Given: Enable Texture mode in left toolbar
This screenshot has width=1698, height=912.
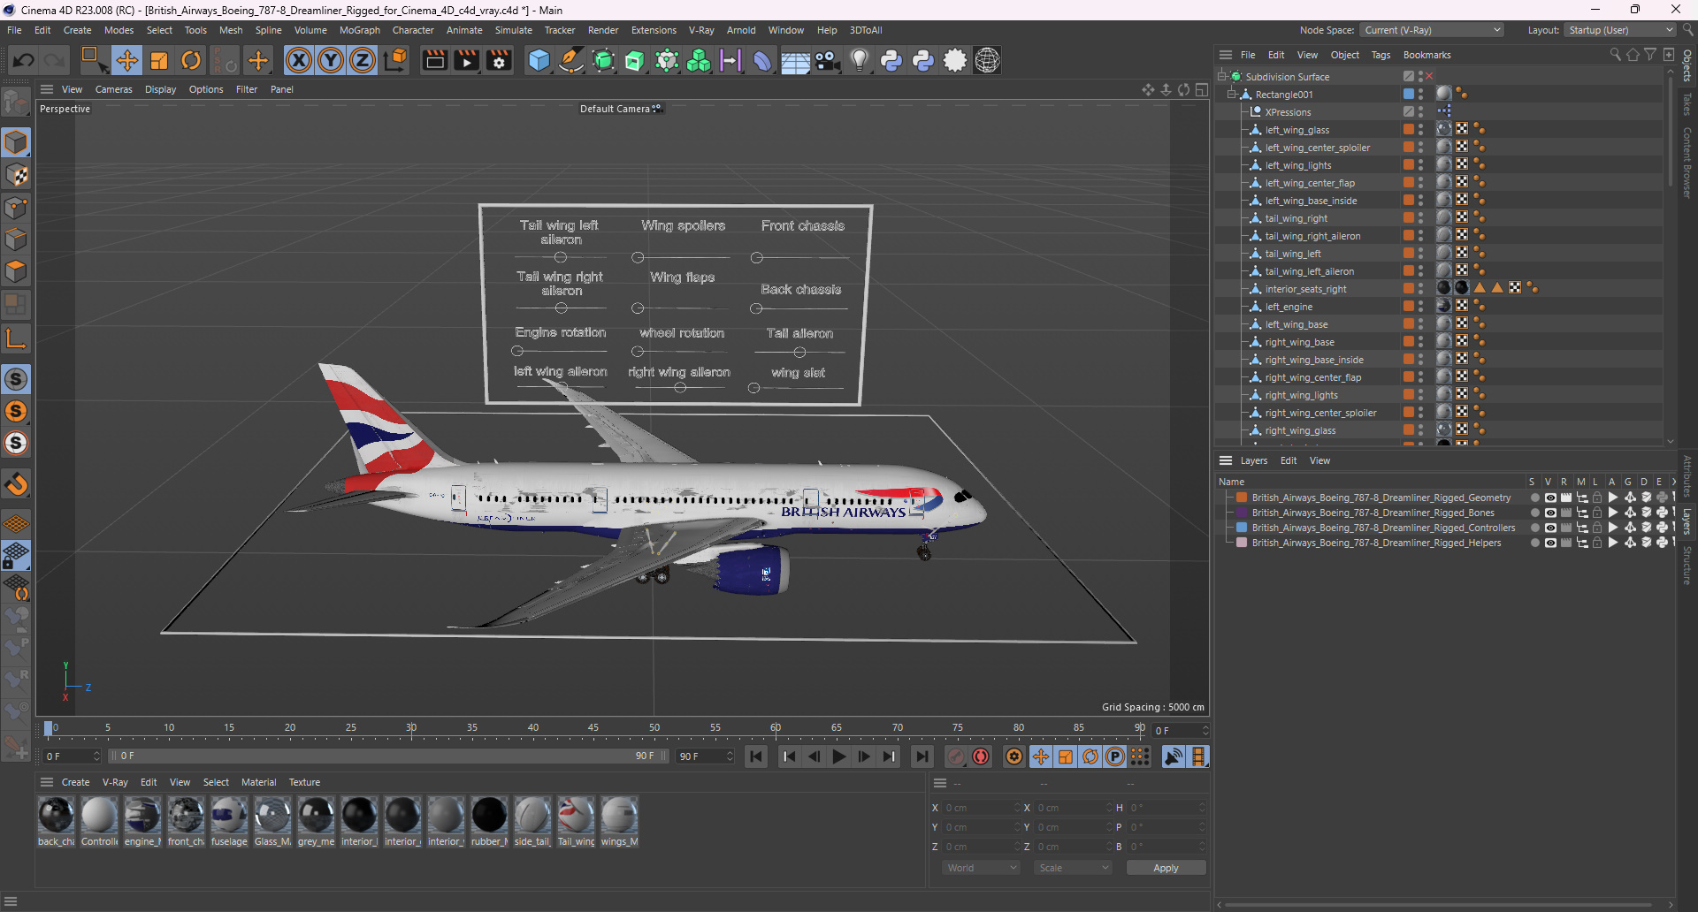Looking at the screenshot, I should click(16, 175).
